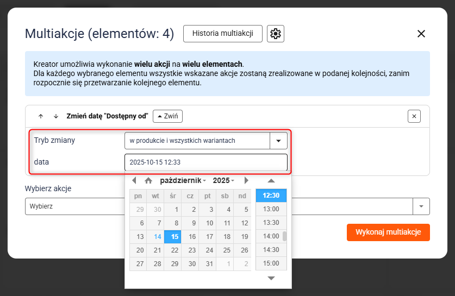Move action up with the up arrow
455x296 pixels.
click(41, 116)
